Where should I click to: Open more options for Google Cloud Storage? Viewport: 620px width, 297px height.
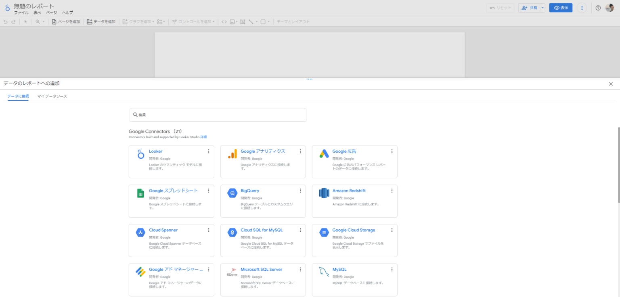tap(392, 230)
